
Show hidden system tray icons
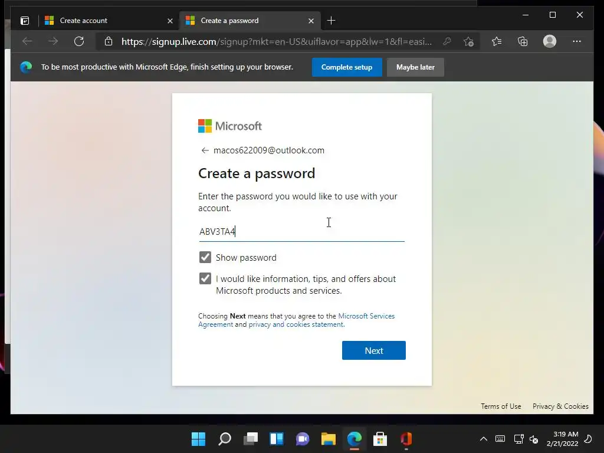click(x=484, y=439)
